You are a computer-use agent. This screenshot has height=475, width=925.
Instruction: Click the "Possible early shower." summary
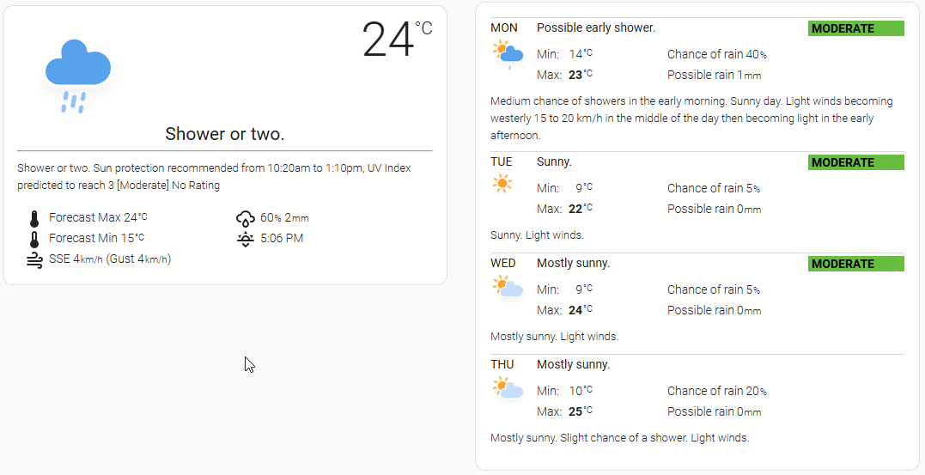click(x=596, y=28)
